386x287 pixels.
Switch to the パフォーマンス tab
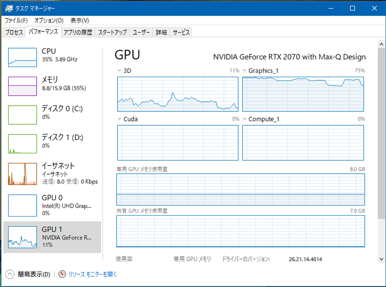pyautogui.click(x=43, y=31)
